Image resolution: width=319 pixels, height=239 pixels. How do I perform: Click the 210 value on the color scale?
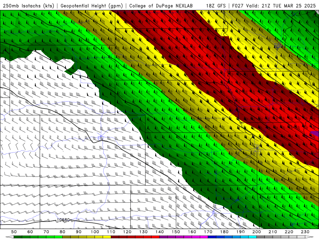273,232
